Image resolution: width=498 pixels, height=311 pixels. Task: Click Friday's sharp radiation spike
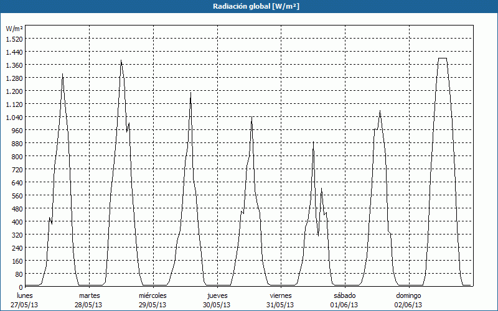point(313,143)
